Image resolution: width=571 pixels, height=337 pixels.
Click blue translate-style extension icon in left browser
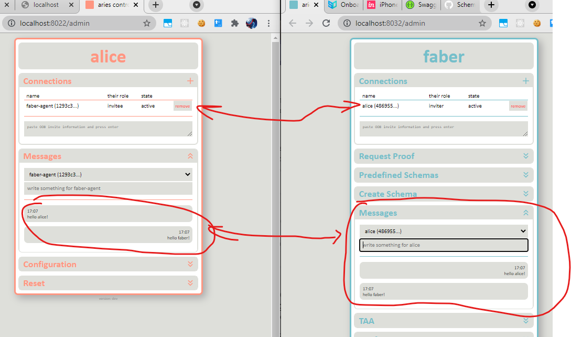pyautogui.click(x=218, y=23)
